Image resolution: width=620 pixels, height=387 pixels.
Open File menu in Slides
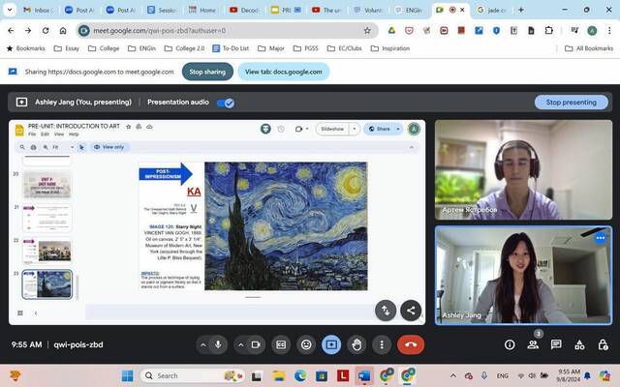click(x=32, y=134)
